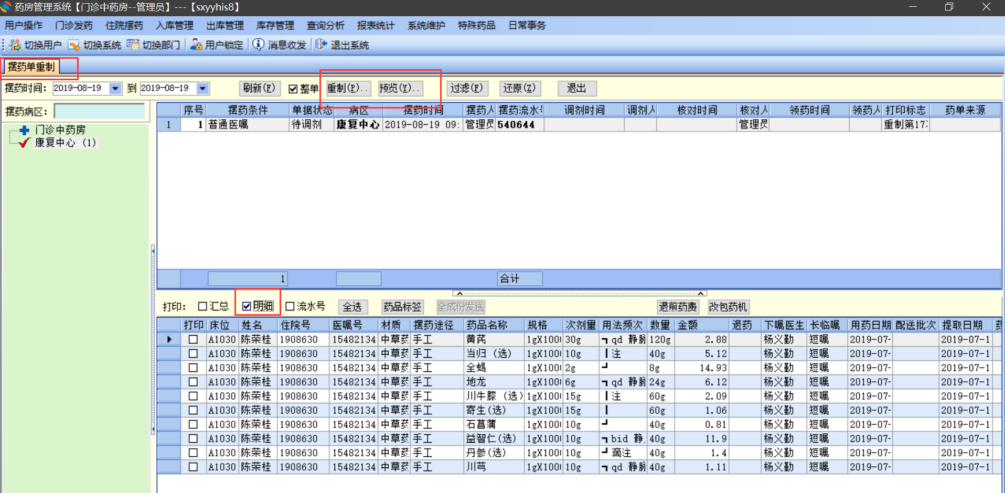Open the 报表统计 menu
Screen dimensions: 1005x493
point(376,26)
